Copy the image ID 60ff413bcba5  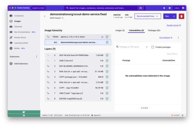point(63,18)
